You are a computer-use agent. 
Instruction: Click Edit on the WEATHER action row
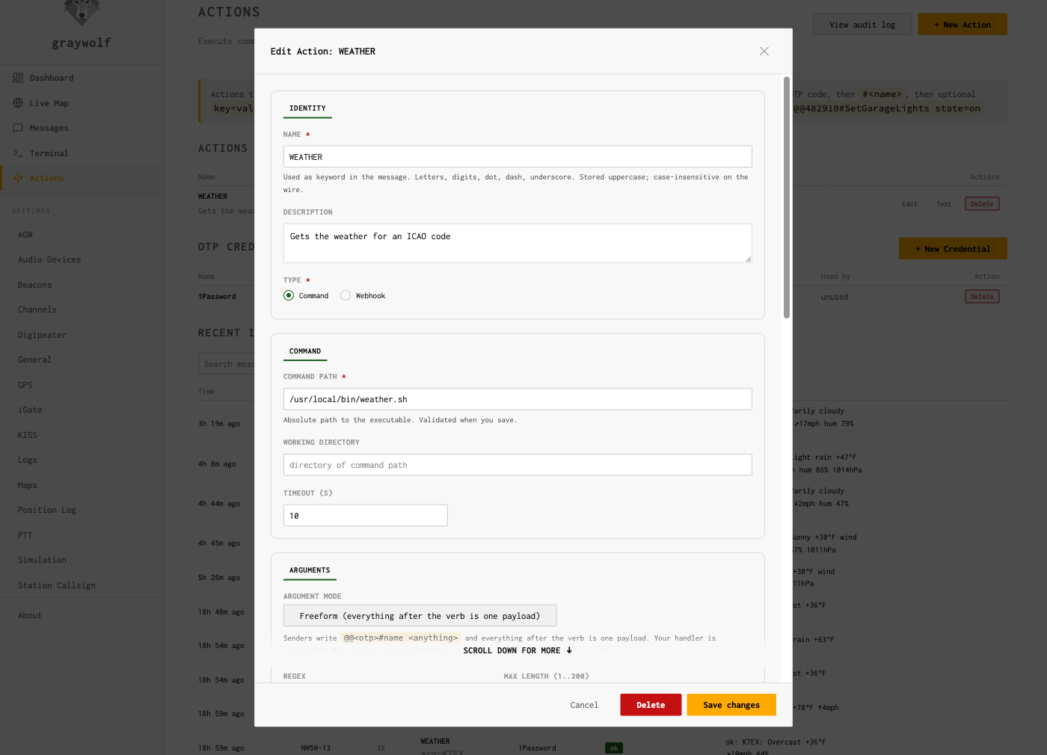coord(909,204)
